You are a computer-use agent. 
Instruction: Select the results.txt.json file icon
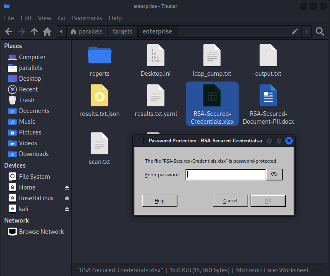coord(100,95)
